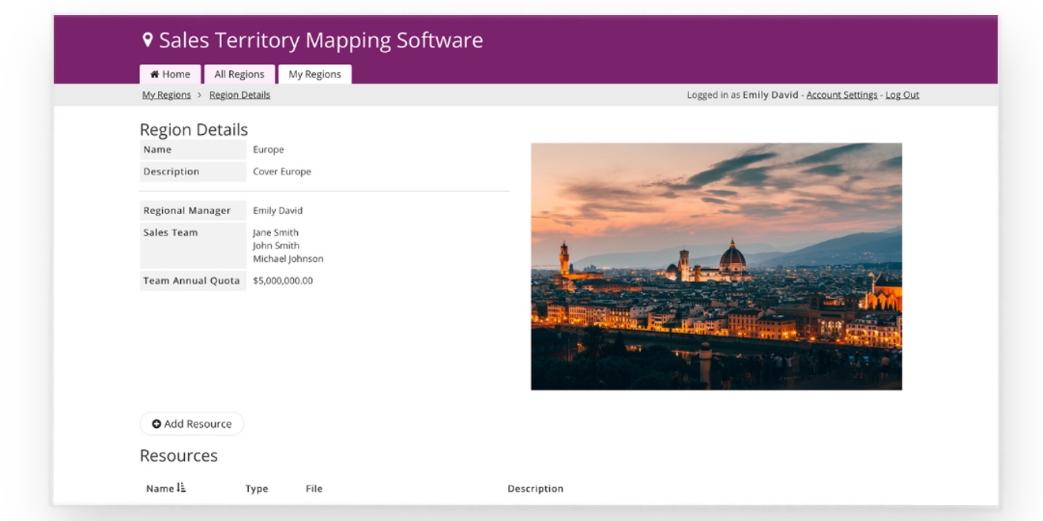
Task: Click the plus icon on Add Resource
Action: [x=156, y=424]
